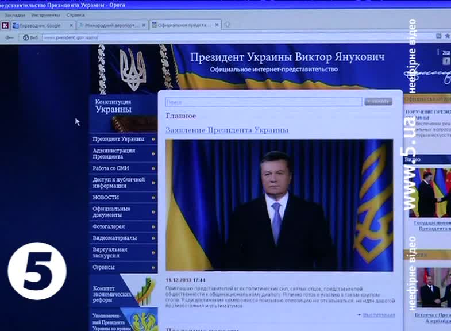Viewport: 451px width, 331px height.
Task: Click the key icon left of address bar
Action: (10, 37)
